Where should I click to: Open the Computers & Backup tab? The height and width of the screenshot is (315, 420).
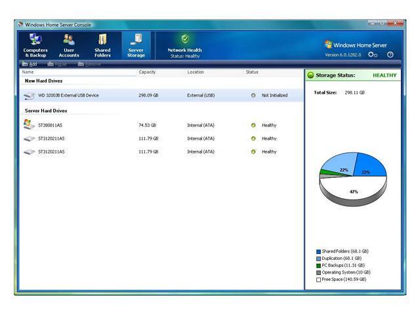(x=35, y=45)
